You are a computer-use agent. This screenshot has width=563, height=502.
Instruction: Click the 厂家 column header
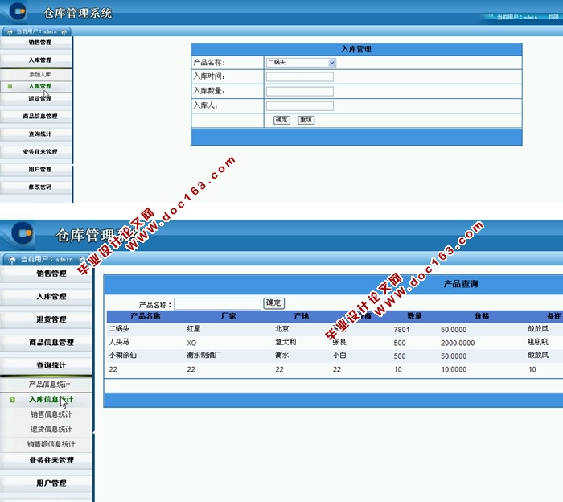tap(228, 316)
